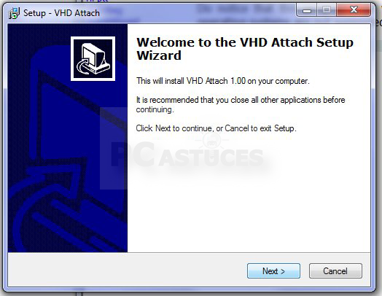Click the dark blue wizard side banner
The height and width of the screenshot is (296, 382).
click(x=68, y=138)
